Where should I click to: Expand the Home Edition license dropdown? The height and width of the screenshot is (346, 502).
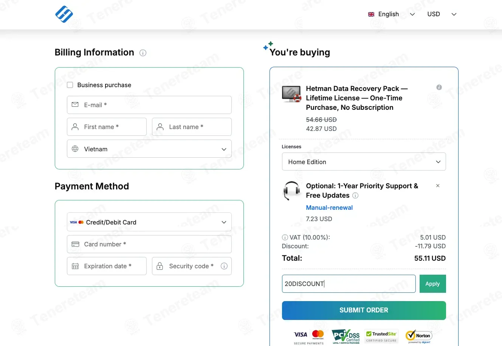[364, 161]
